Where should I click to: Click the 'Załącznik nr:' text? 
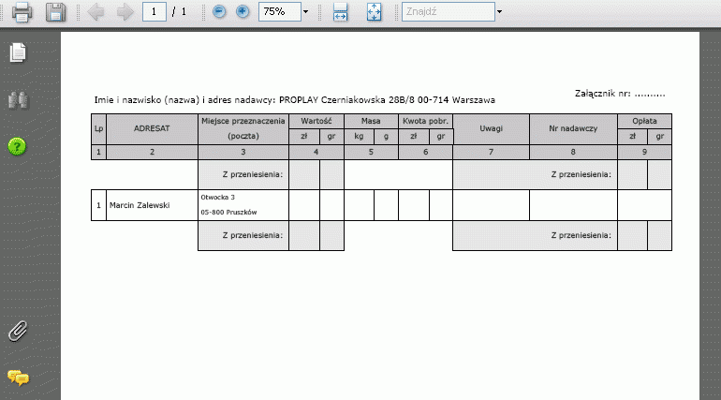point(602,94)
